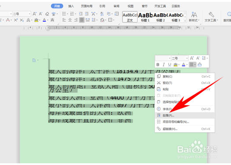Click the show/hide paragraph marks icon
The image size is (231, 165).
(x=109, y=14)
